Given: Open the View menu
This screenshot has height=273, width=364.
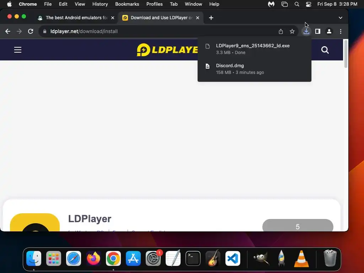Looking at the screenshot, I should coord(80,4).
